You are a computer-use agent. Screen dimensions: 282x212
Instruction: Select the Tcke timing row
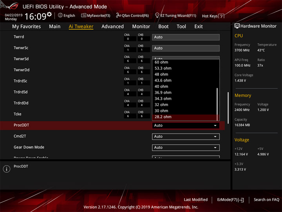click(x=112, y=114)
